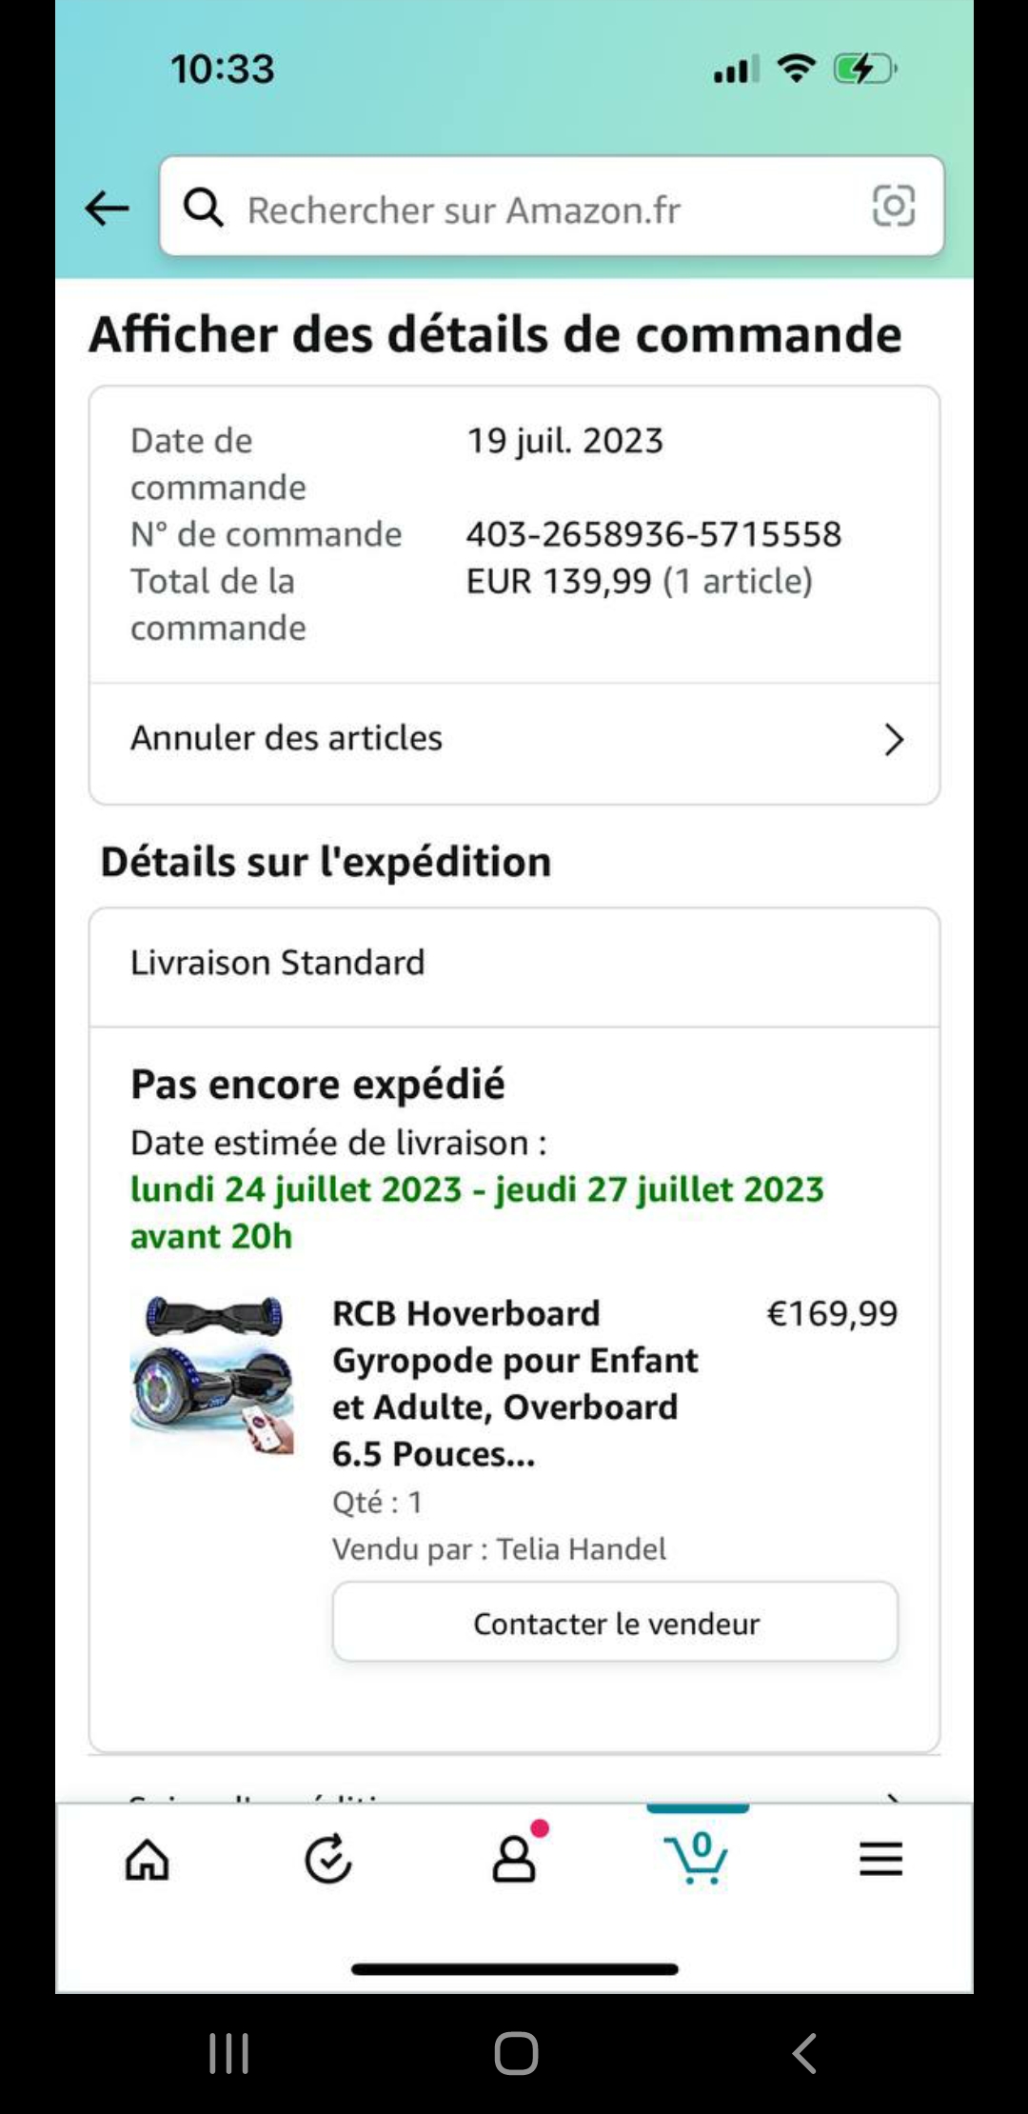Expand partially hidden tracking row chevron
Image resolution: width=1028 pixels, height=2114 pixels.
click(x=893, y=1798)
